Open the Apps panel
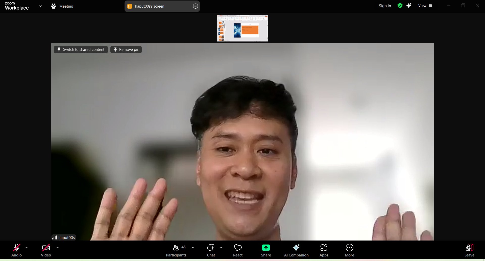The height and width of the screenshot is (261, 485). (324, 250)
